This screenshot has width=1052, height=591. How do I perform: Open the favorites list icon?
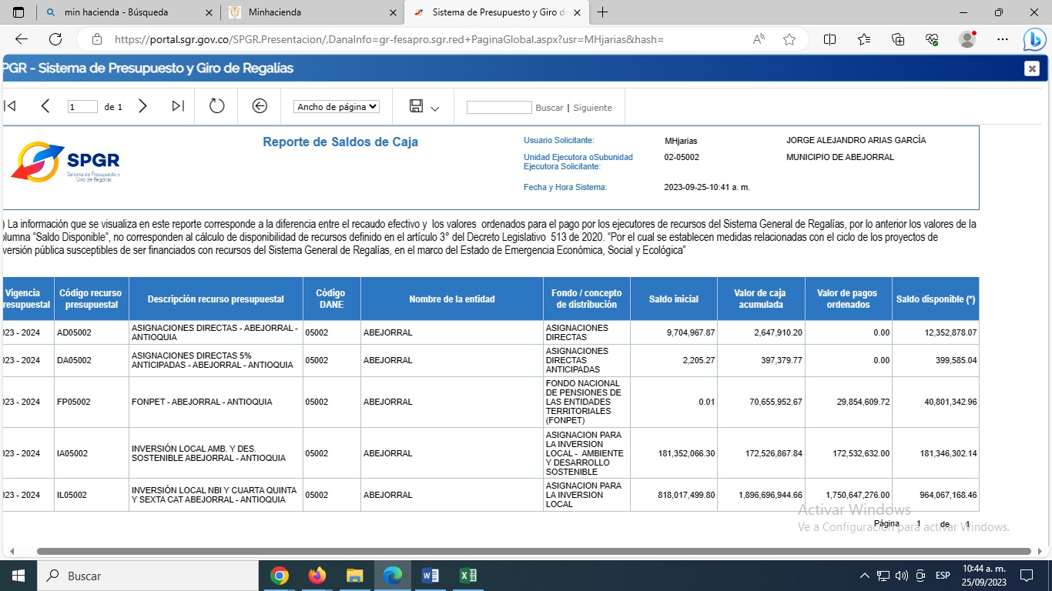coord(863,39)
